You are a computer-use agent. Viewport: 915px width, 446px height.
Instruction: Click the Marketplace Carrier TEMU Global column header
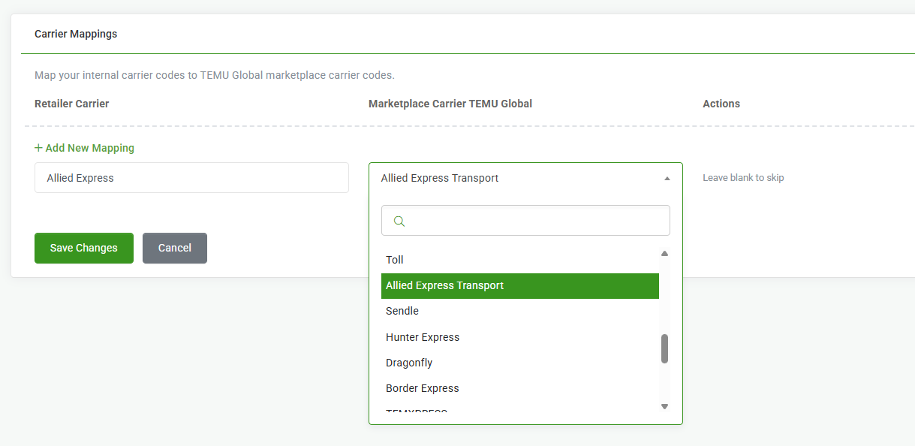(x=450, y=104)
